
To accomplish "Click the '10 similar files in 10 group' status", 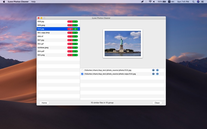I will [x=102, y=103].
